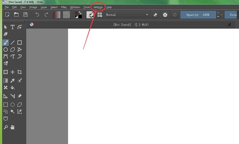Select the Freehand Selection tool
Screen dimensions: 239x144
tap(6, 112)
